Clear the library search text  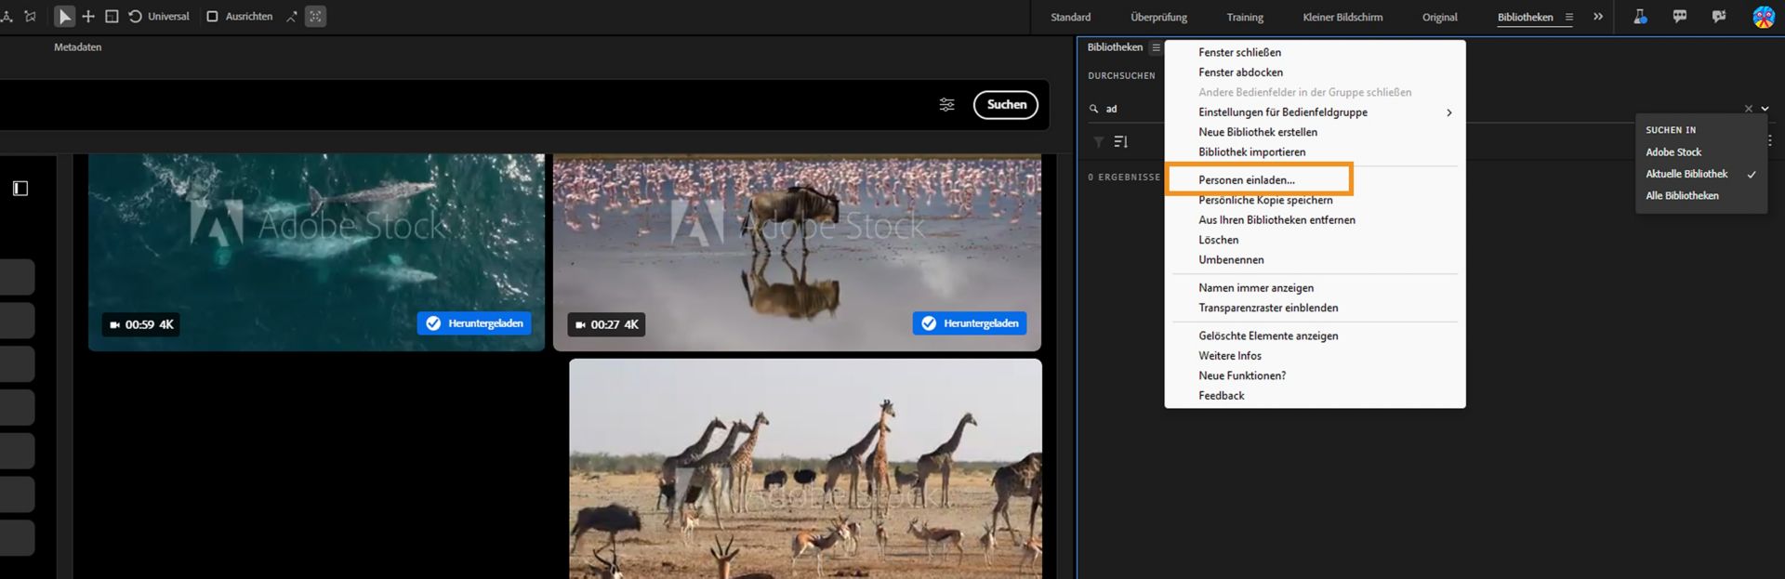[x=1748, y=109]
